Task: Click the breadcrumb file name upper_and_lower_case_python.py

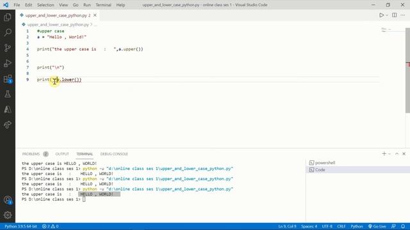Action: point(58,24)
